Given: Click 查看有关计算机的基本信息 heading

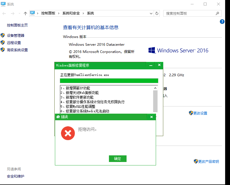Looking at the screenshot, I should pyautogui.click(x=91, y=27).
